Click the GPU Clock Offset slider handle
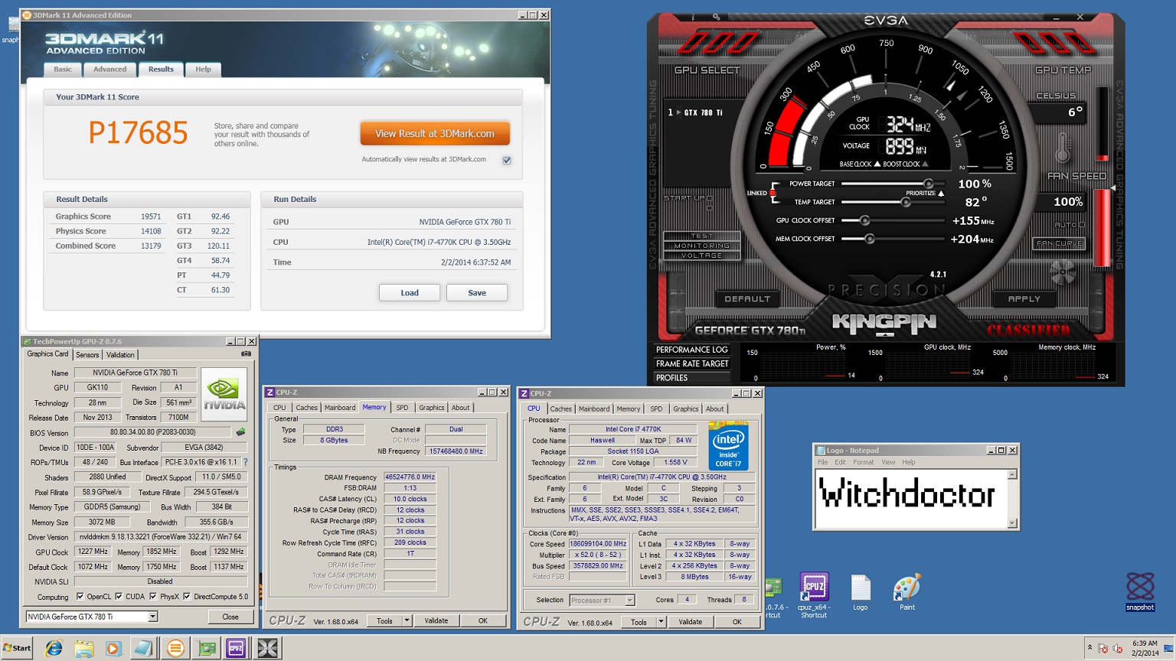This screenshot has width=1176, height=661. [864, 221]
